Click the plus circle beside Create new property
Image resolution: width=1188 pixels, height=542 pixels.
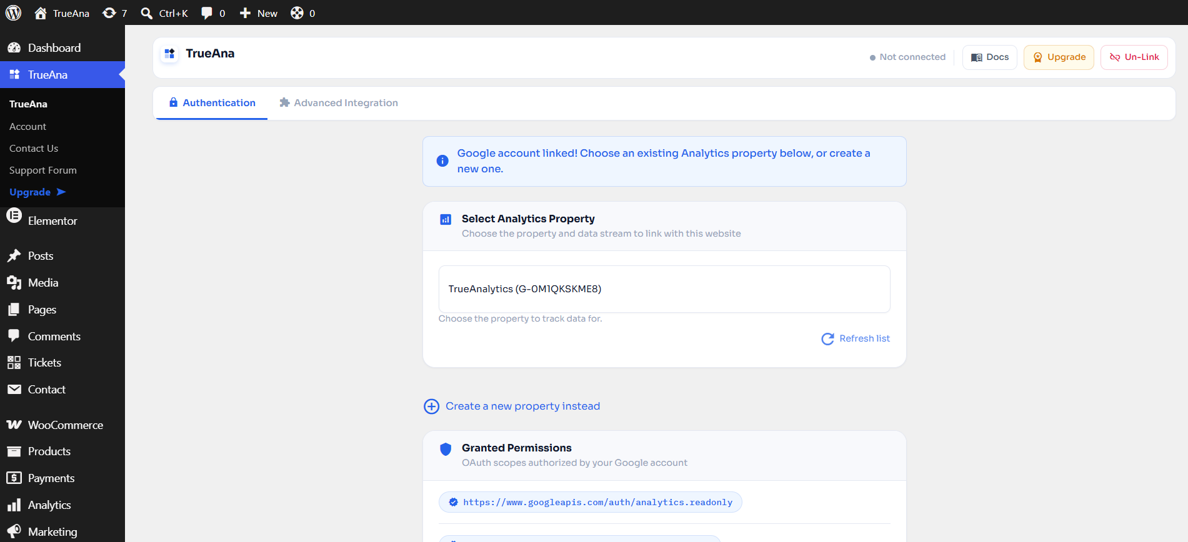coord(431,406)
